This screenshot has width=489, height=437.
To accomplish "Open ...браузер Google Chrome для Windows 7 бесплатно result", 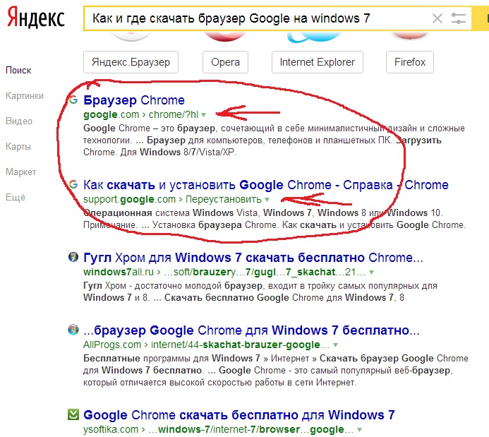I will coord(251,330).
